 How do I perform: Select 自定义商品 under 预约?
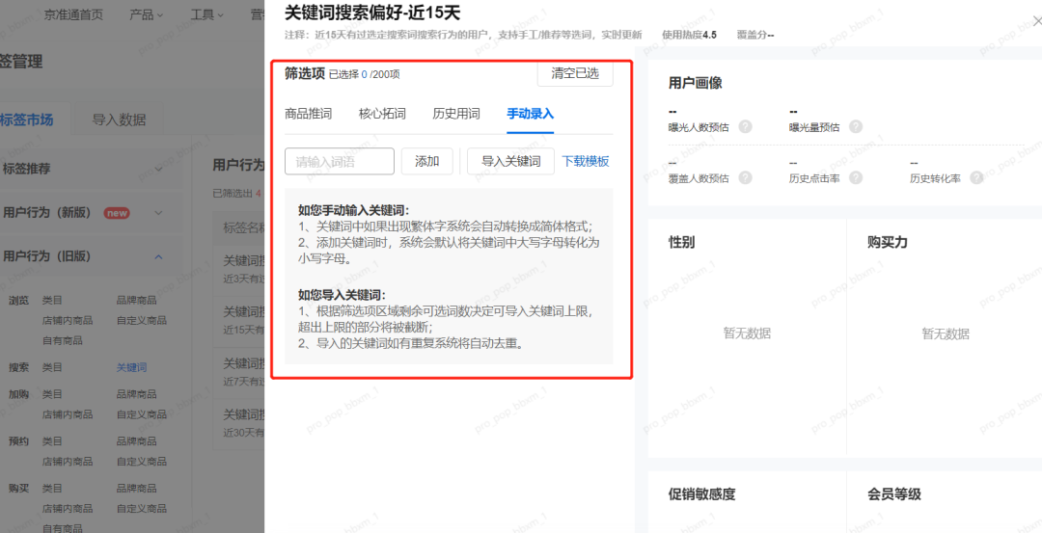click(142, 462)
